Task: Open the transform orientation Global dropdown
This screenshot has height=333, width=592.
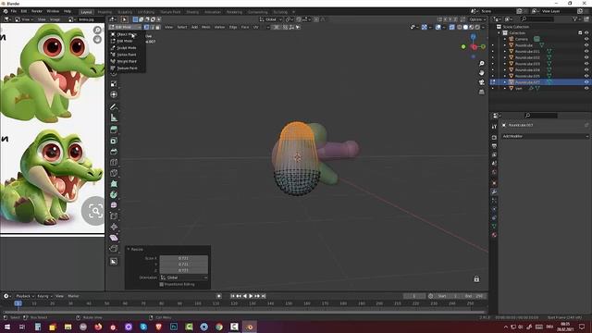Action: pyautogui.click(x=270, y=19)
